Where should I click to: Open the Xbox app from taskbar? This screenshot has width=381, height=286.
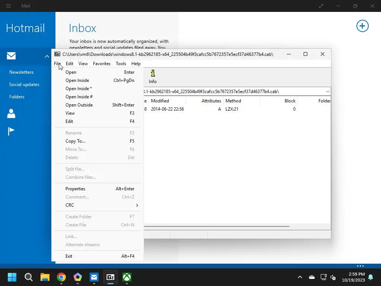(127, 277)
